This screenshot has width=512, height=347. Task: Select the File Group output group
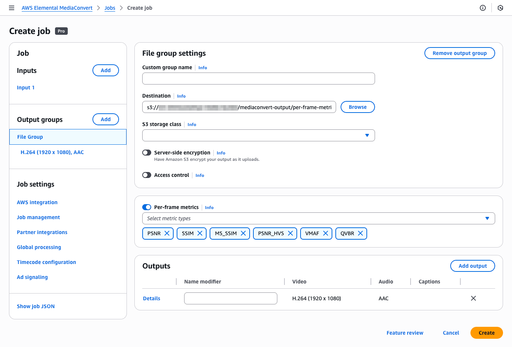tap(68, 137)
